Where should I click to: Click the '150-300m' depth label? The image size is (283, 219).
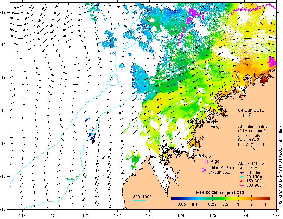(x=255, y=181)
